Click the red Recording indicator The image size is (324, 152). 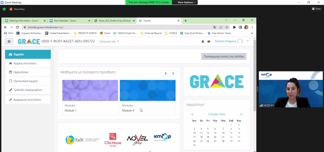17,9
